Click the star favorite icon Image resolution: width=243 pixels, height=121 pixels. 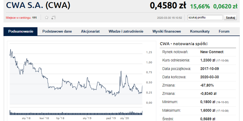click(47, 18)
